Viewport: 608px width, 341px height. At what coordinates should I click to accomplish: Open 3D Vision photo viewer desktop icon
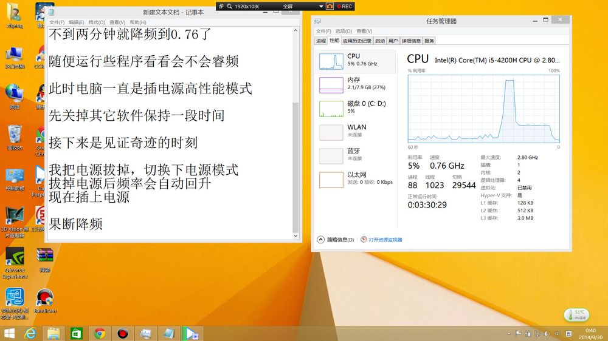coord(15,222)
